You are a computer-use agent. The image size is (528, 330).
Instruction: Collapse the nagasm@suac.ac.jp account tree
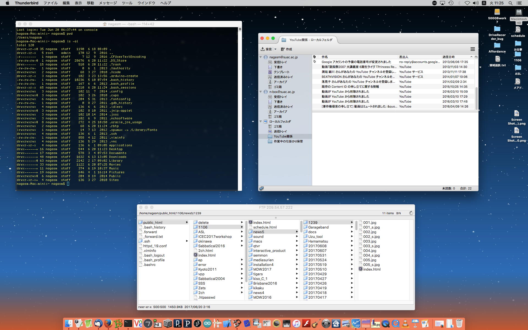(x=261, y=57)
